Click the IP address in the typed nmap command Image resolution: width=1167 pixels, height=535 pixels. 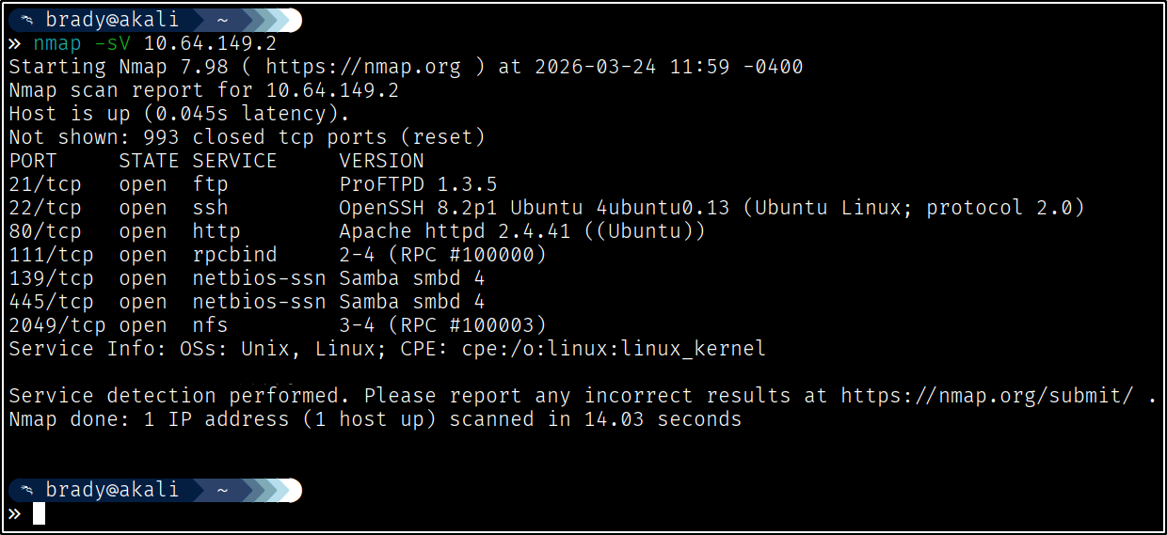pos(210,43)
